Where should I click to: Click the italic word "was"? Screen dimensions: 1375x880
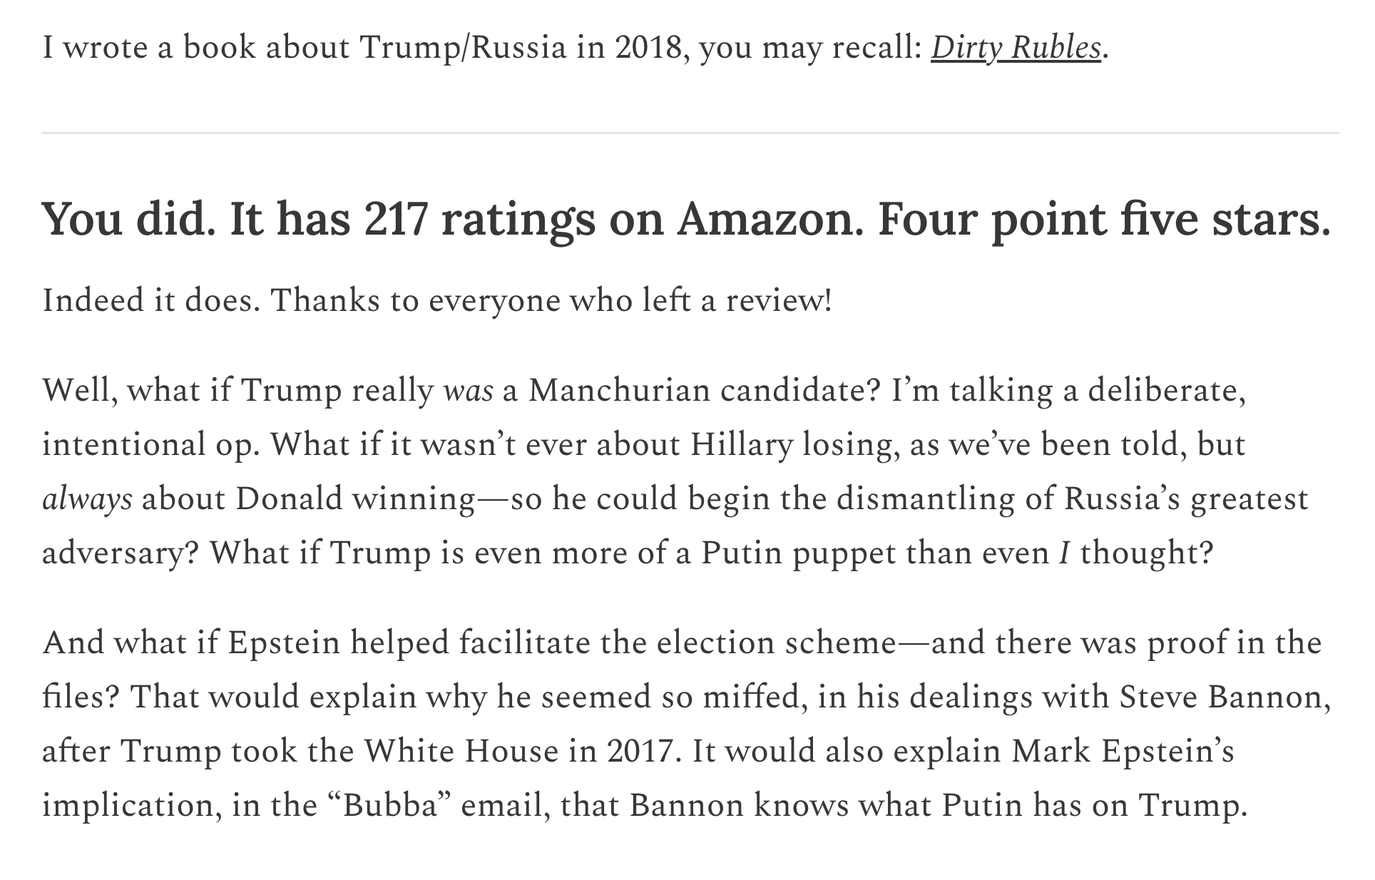(x=468, y=391)
